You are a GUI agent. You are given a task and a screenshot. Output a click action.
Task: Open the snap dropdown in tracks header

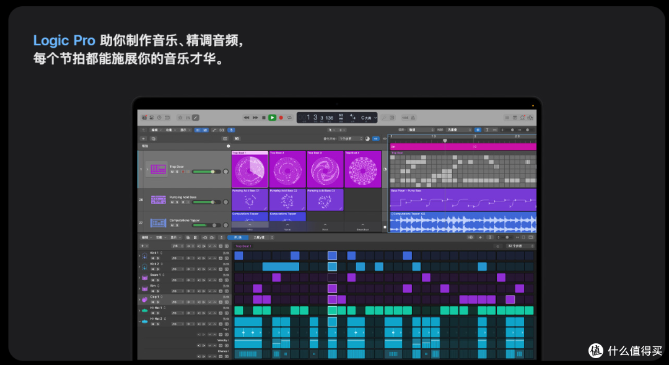click(x=421, y=130)
